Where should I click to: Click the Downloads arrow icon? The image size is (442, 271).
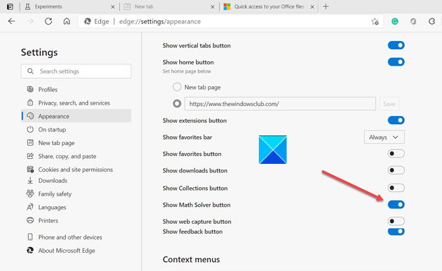(30, 180)
